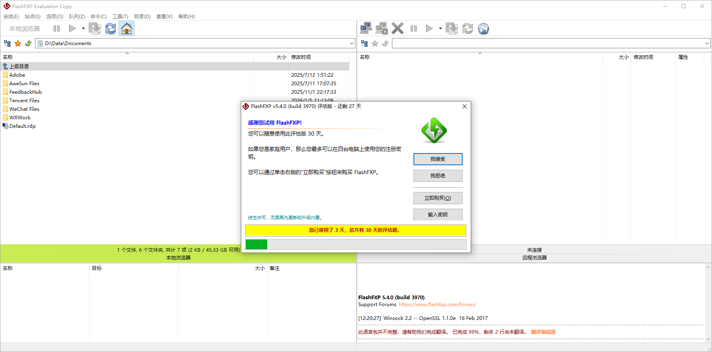Open the 会话(E) menu

click(x=11, y=16)
